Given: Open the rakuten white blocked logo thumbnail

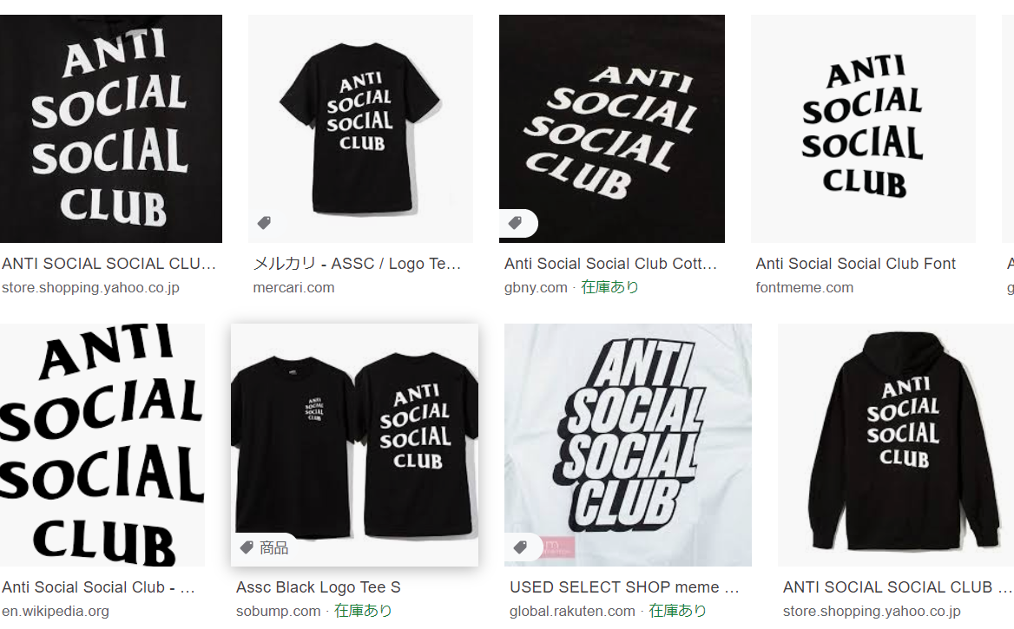Looking at the screenshot, I should 628,445.
